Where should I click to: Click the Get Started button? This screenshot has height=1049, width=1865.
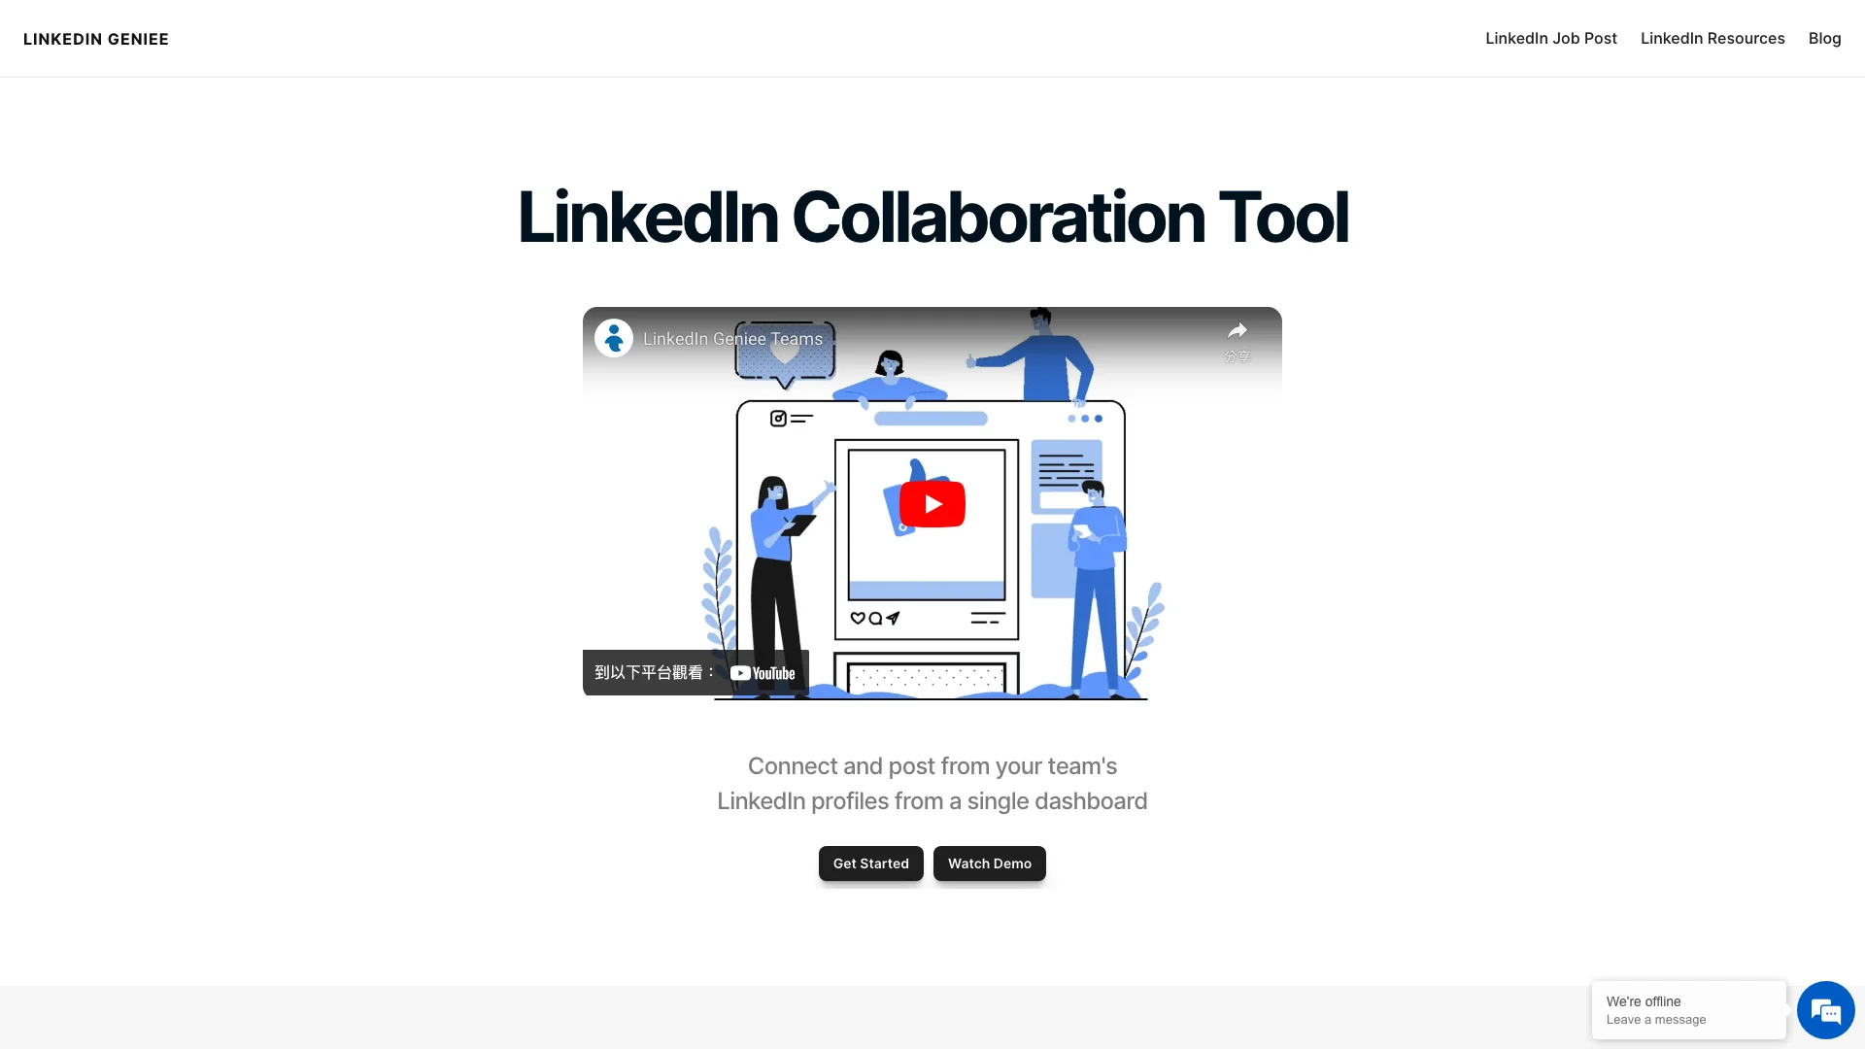(871, 862)
